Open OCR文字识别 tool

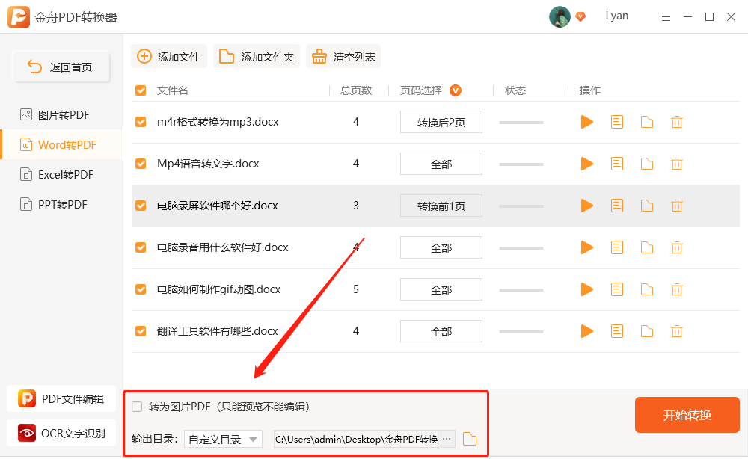[x=61, y=433]
